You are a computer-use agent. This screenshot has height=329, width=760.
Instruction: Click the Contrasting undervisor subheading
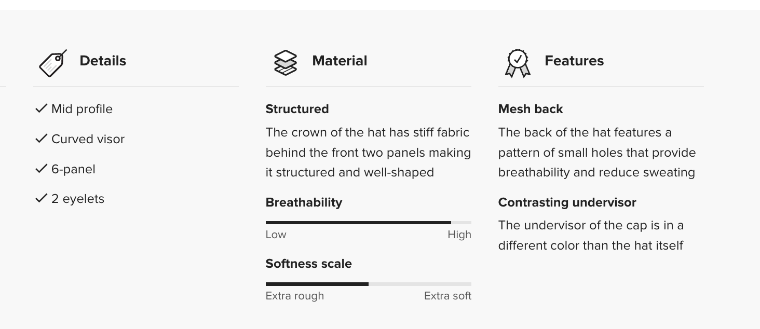coord(567,202)
